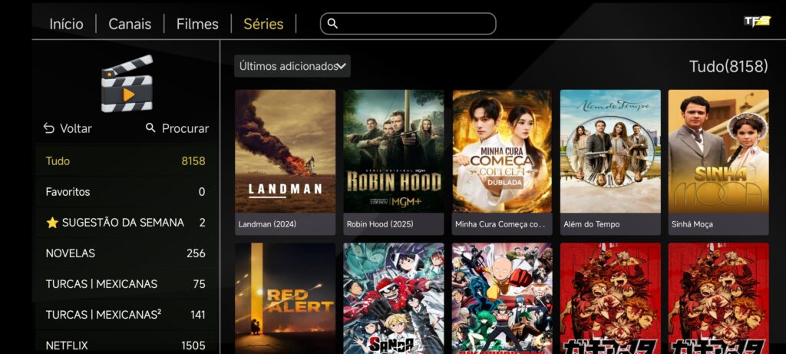Click the chevron on sort dropdown
786x354 pixels.
tap(342, 66)
